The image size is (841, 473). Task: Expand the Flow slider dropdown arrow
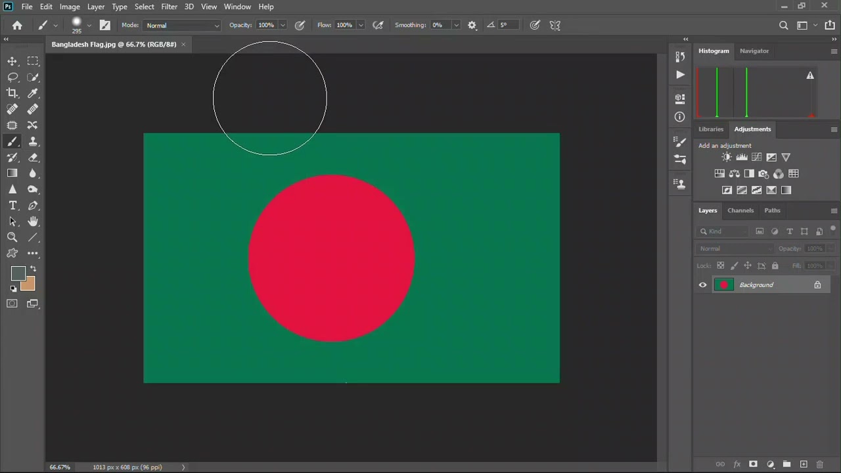point(361,26)
